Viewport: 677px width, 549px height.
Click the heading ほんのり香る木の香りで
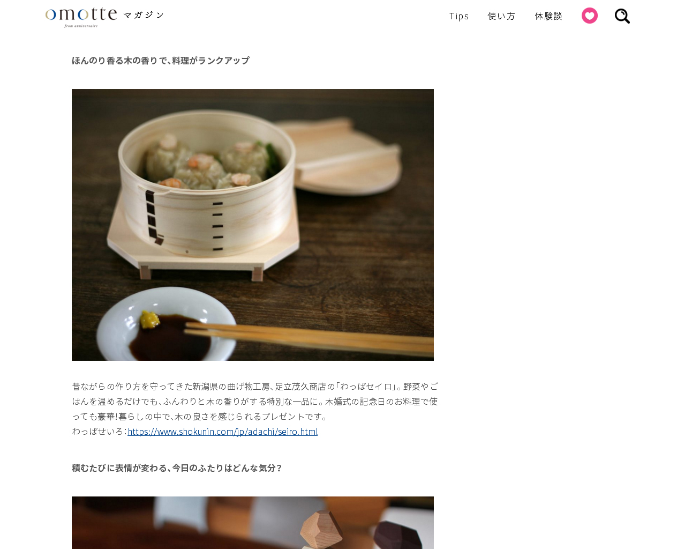(x=161, y=61)
